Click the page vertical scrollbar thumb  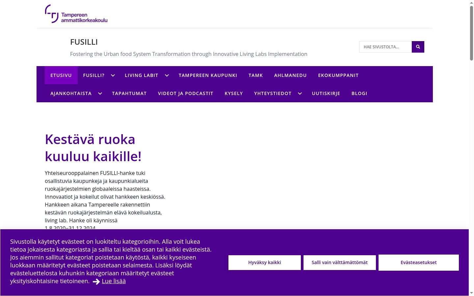tap(471, 33)
